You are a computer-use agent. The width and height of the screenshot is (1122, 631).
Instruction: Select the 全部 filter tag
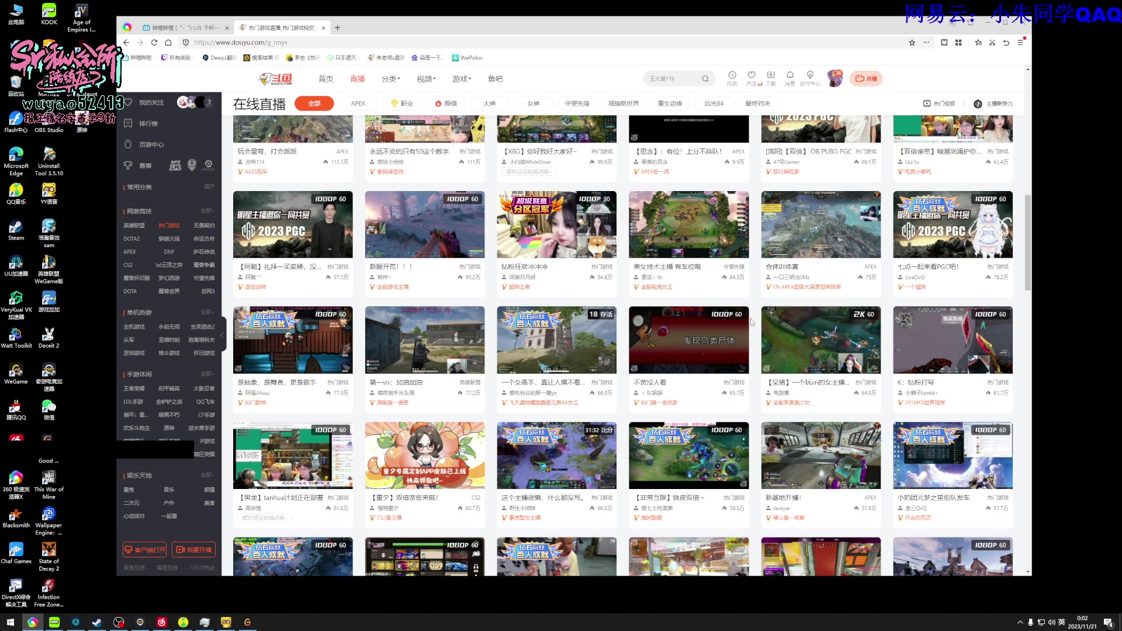point(314,103)
